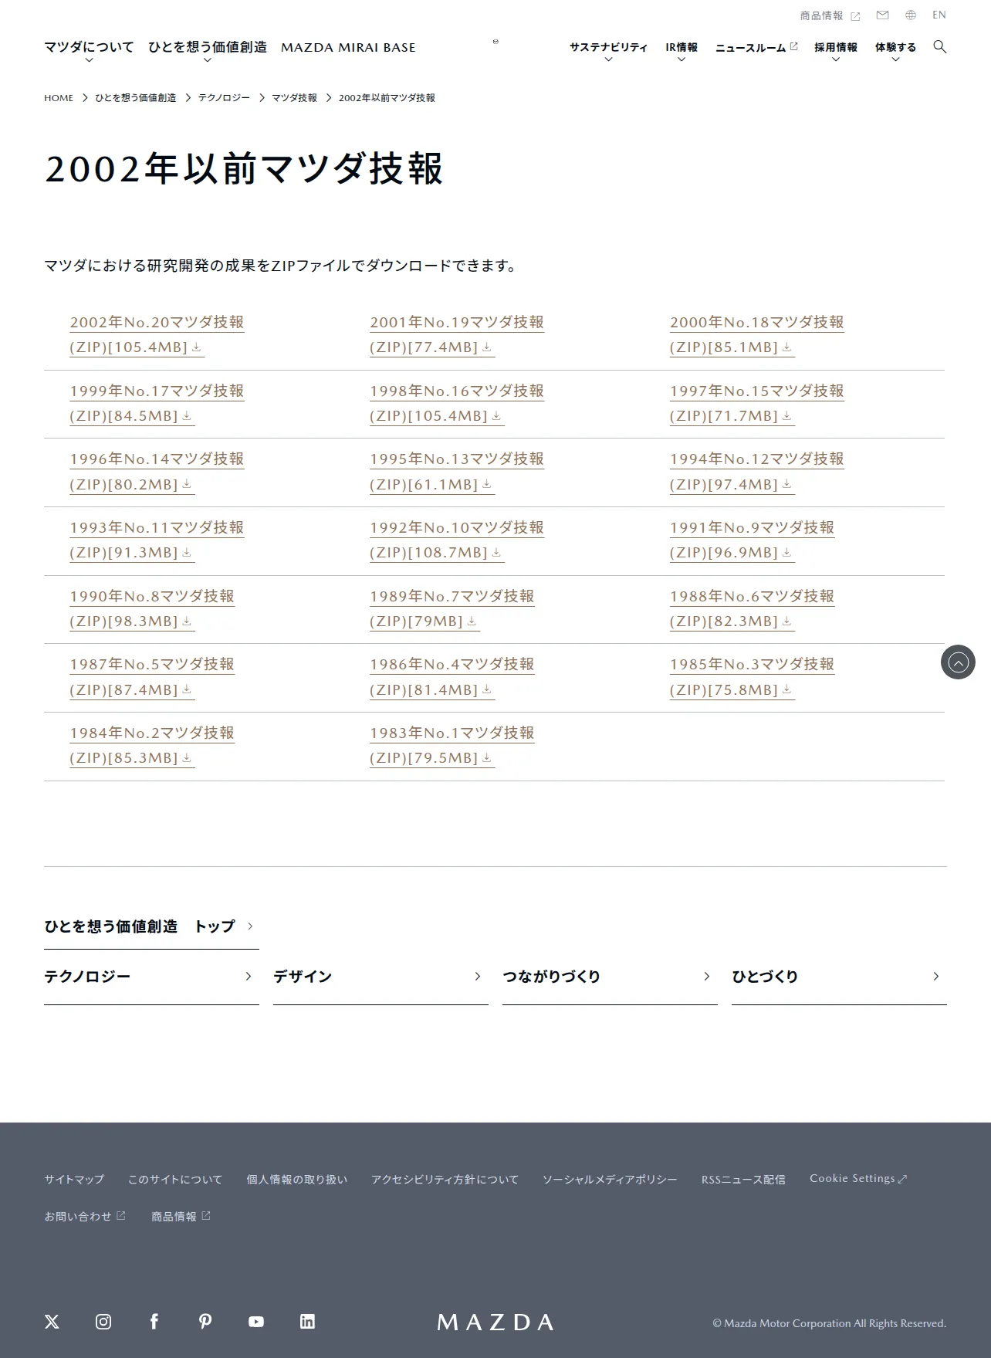This screenshot has width=991, height=1358.
Task: Download 1990年No.8マツダ技報 ZIP
Action: 152,609
